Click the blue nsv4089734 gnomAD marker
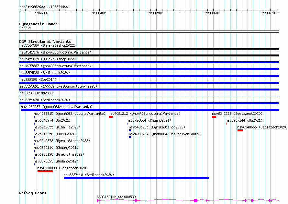This screenshot has width=288, height=204. click(130, 137)
